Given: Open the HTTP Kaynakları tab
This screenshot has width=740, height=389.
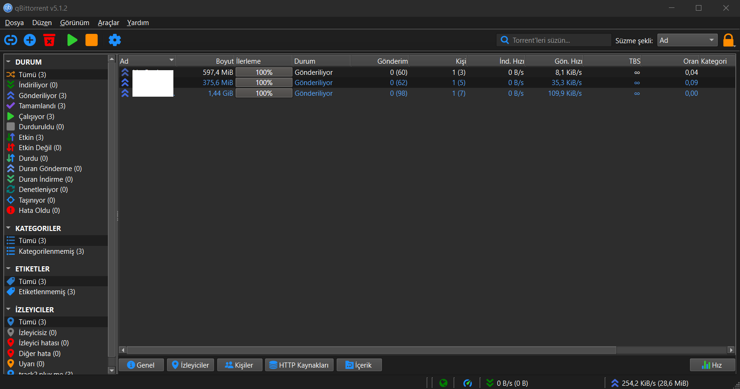Looking at the screenshot, I should point(299,365).
